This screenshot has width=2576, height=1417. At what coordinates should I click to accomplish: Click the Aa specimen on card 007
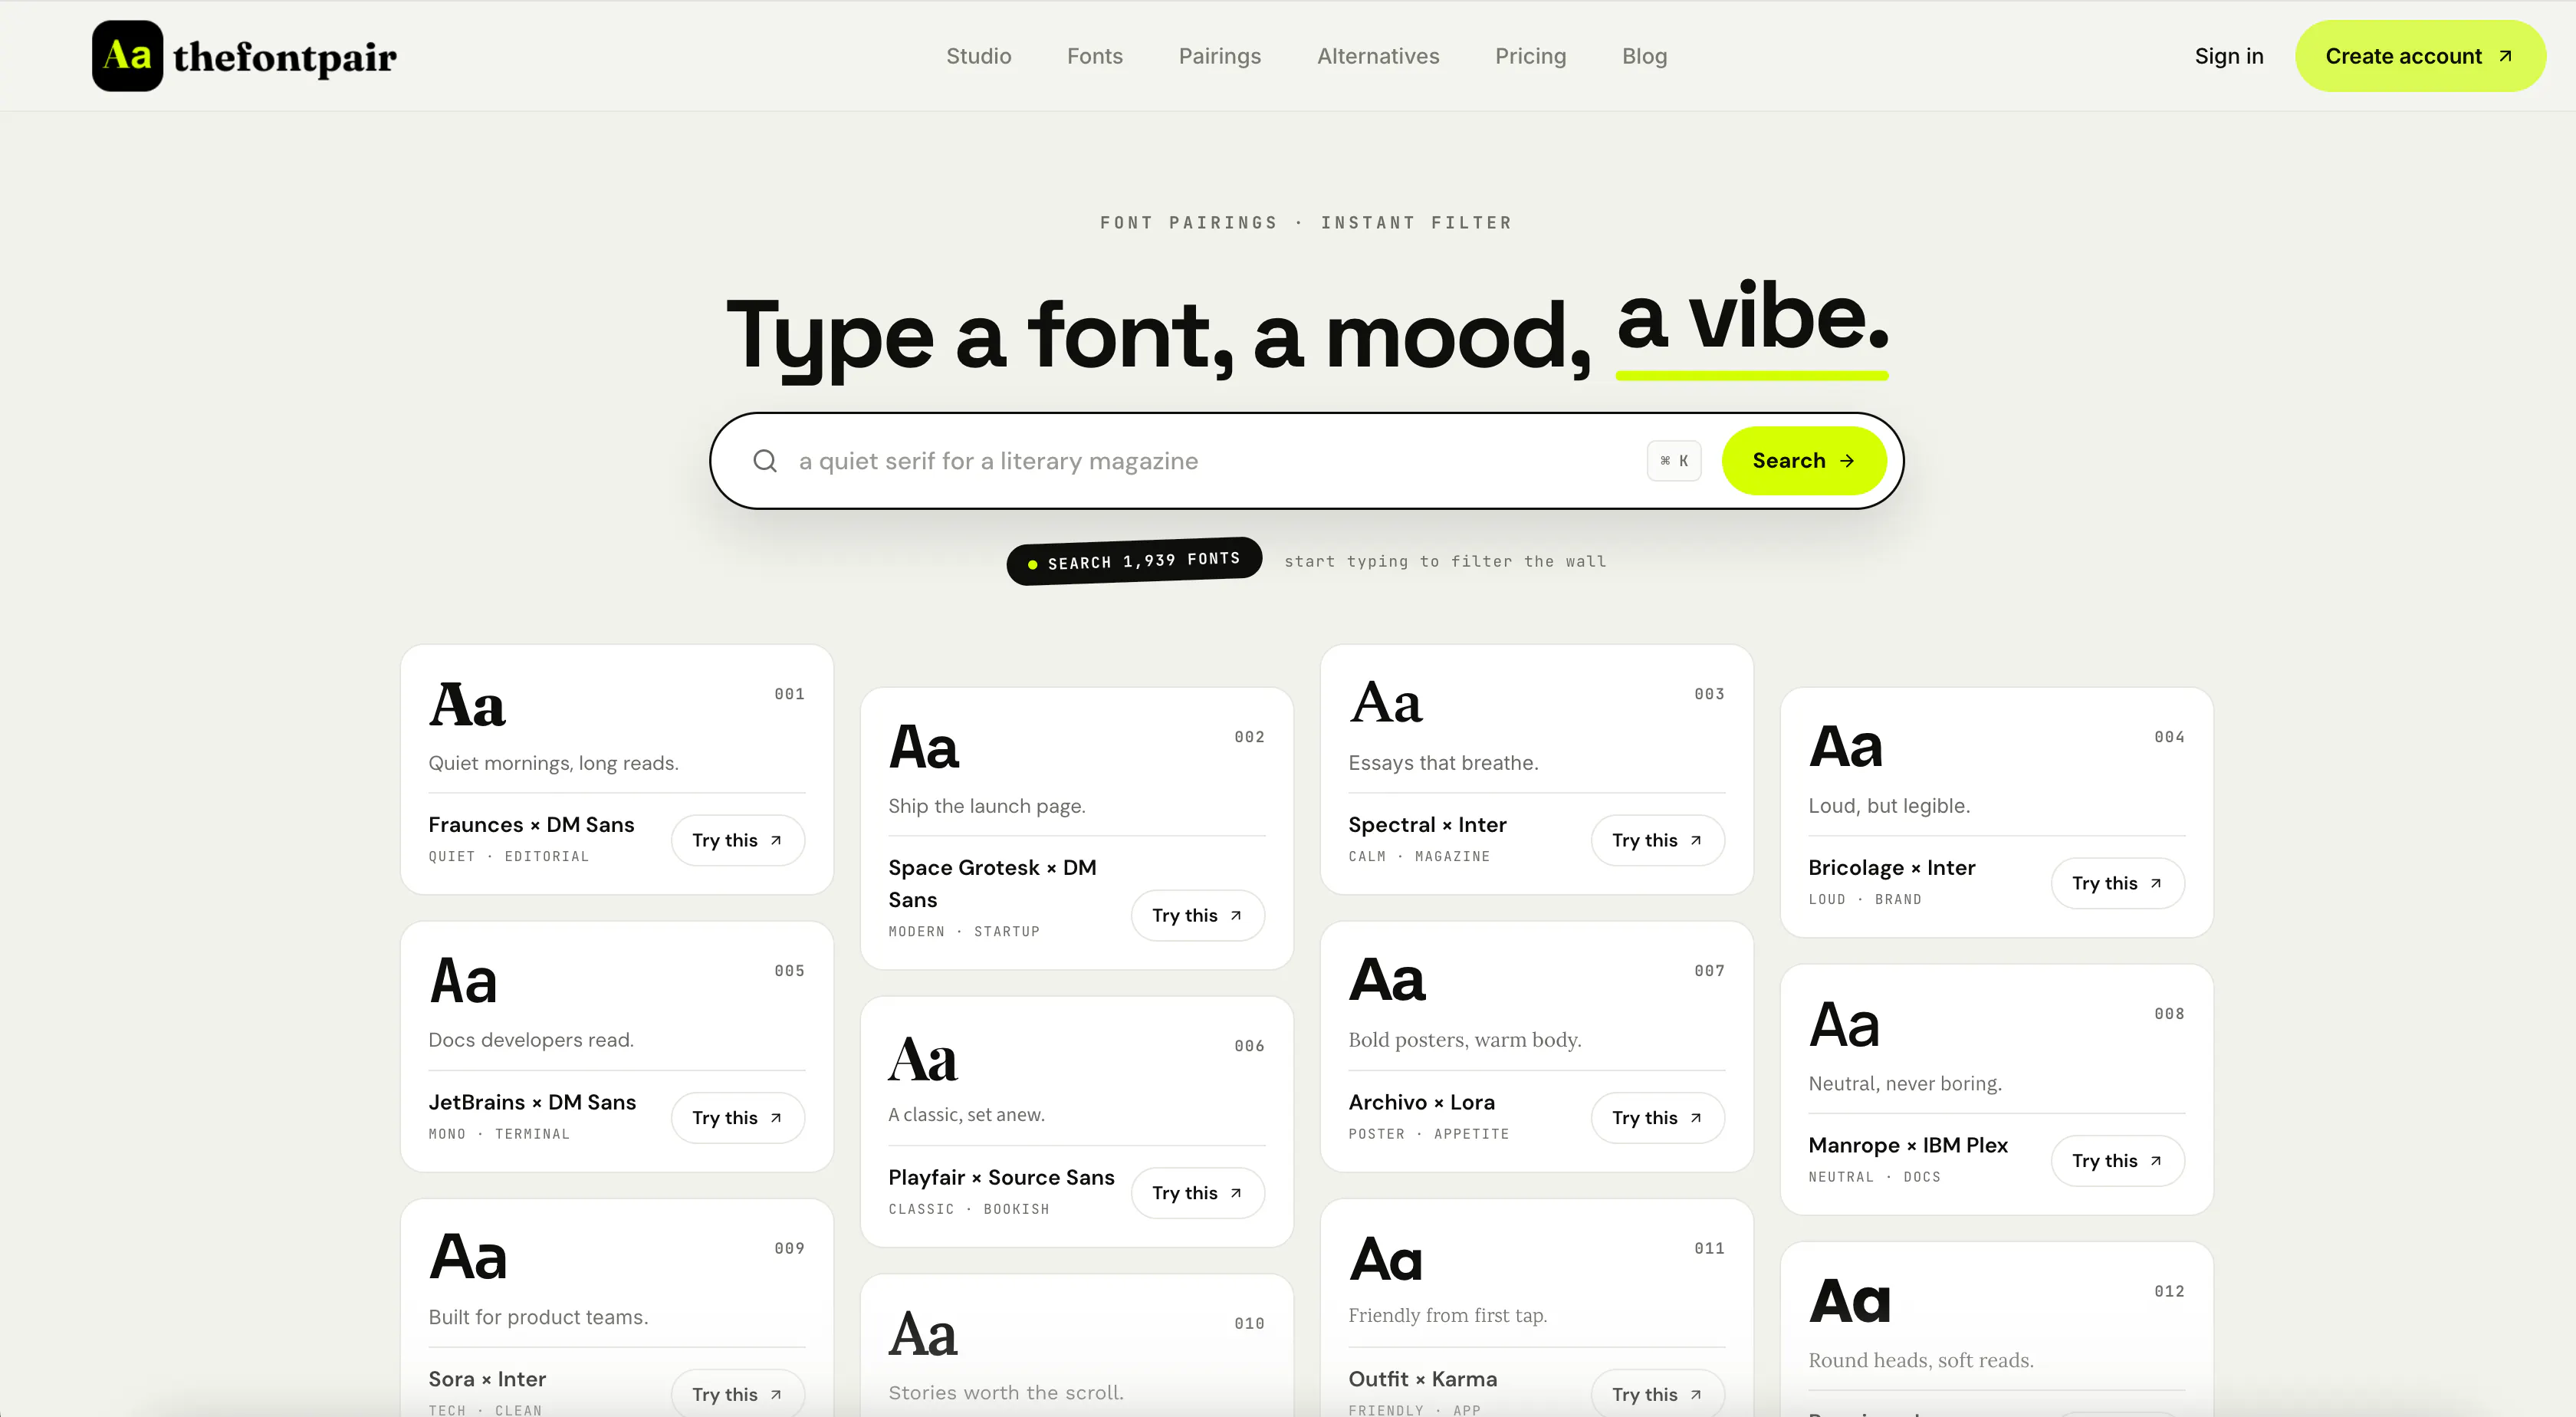click(x=1387, y=980)
